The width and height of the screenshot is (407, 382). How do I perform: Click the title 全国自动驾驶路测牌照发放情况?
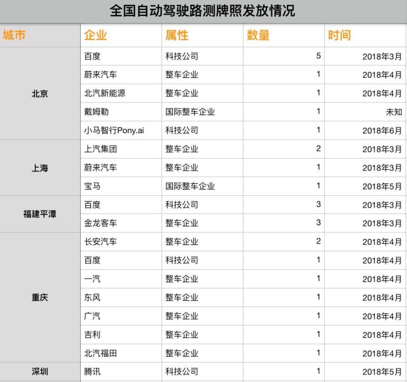[x=202, y=11]
